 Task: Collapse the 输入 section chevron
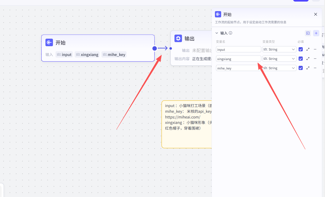[x=217, y=33]
